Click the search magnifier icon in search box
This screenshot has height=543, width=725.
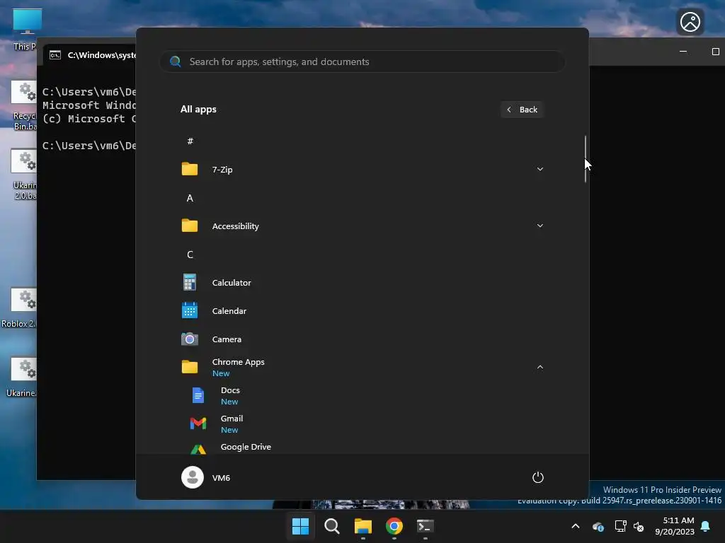coord(176,62)
